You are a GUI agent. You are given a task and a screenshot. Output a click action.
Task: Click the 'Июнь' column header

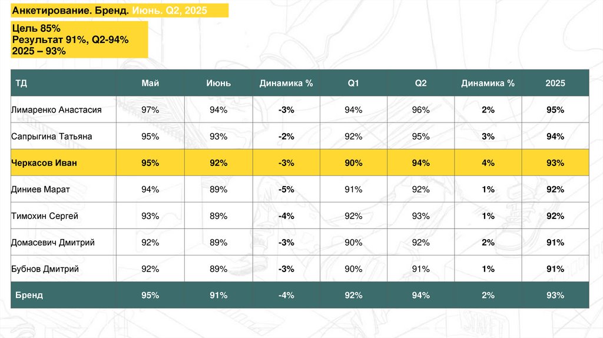[x=218, y=83]
